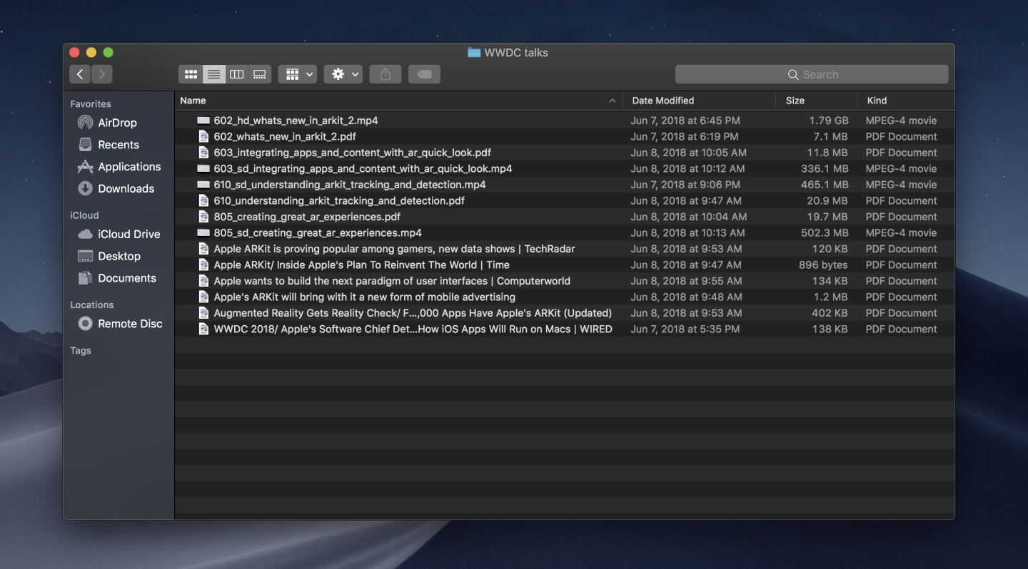Viewport: 1028px width, 569px height.
Task: Click the 896 bytes size value
Action: [x=823, y=265]
